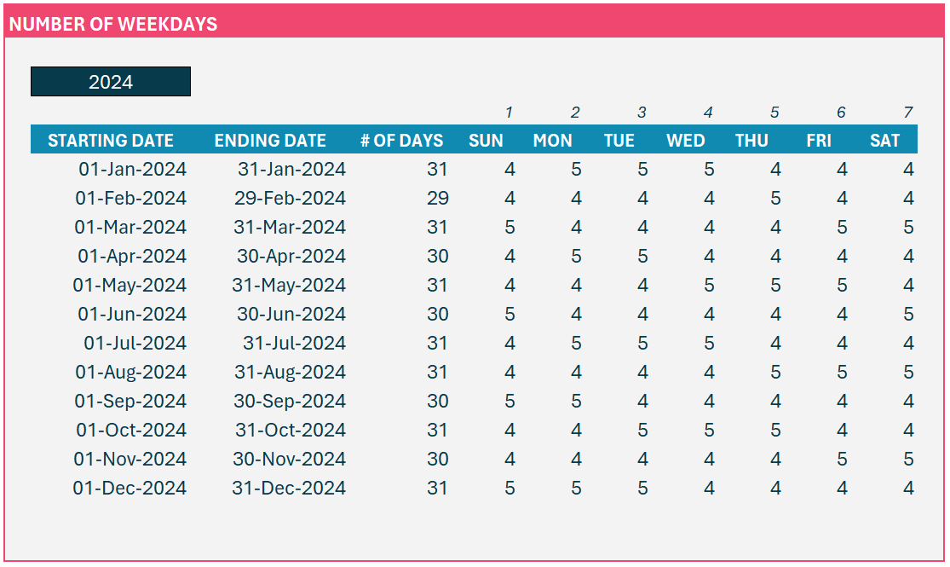Screen dimensions: 950x567
Task: Select the 01-May-2024 starting date cell
Action: 130,285
